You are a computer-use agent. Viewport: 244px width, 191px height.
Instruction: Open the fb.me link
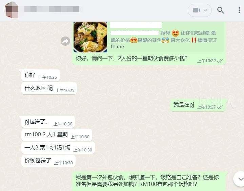pyautogui.click(x=117, y=47)
